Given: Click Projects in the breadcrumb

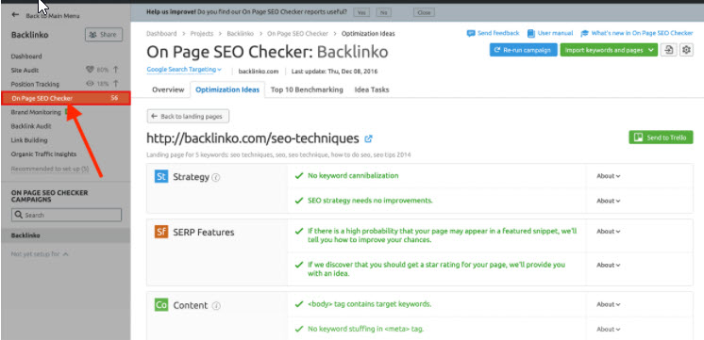Looking at the screenshot, I should click(202, 34).
